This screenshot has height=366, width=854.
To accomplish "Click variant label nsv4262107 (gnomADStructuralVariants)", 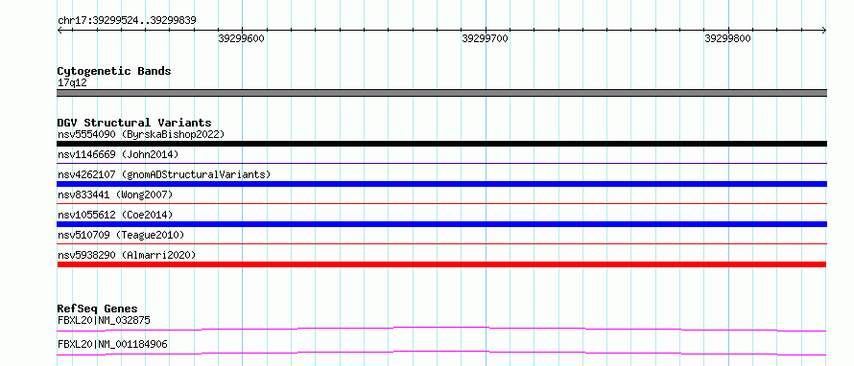I will (164, 174).
